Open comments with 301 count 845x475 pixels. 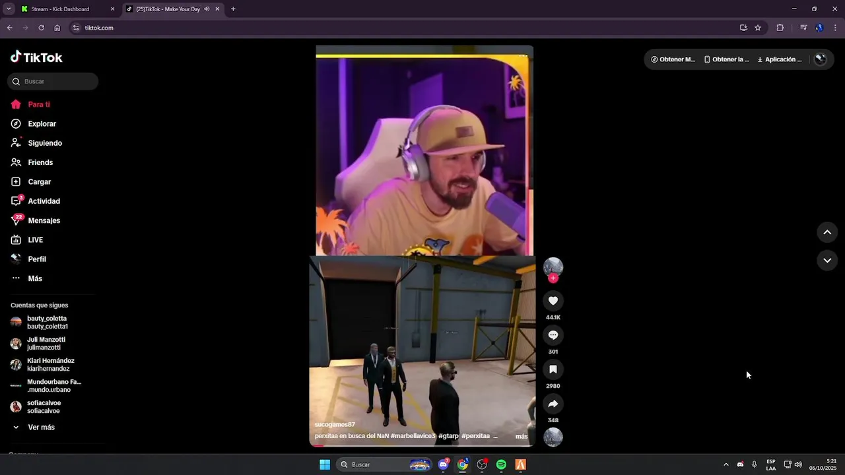tap(553, 335)
